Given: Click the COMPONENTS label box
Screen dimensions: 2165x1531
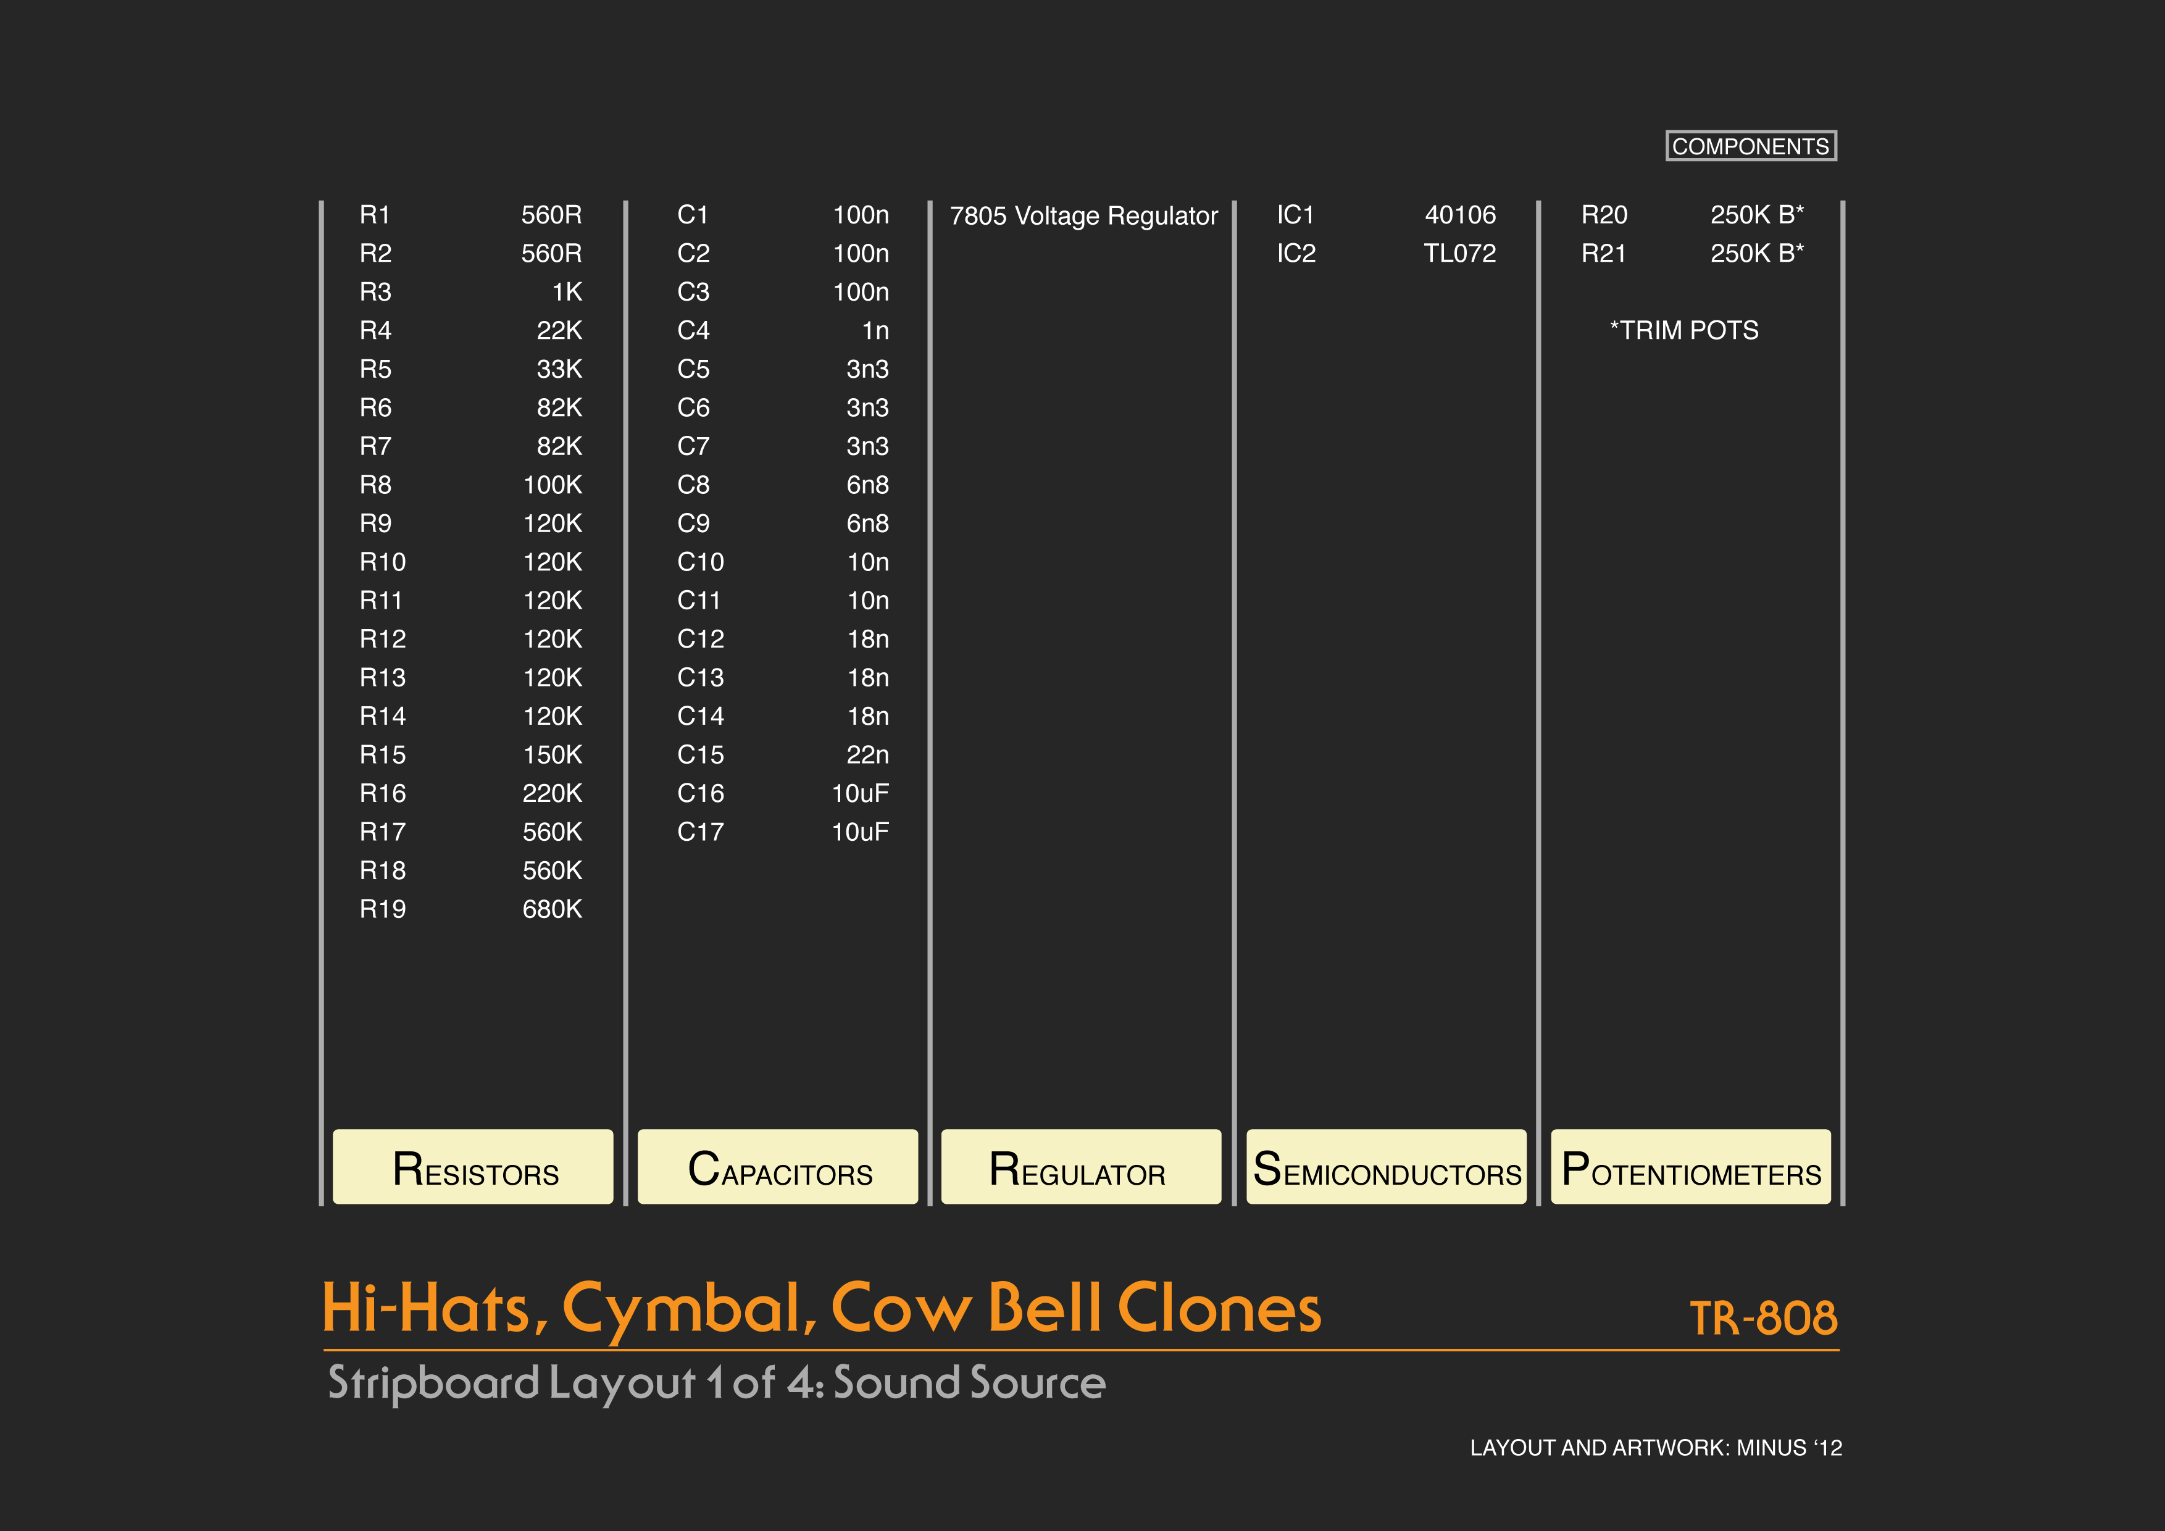Looking at the screenshot, I should coord(1750,146).
